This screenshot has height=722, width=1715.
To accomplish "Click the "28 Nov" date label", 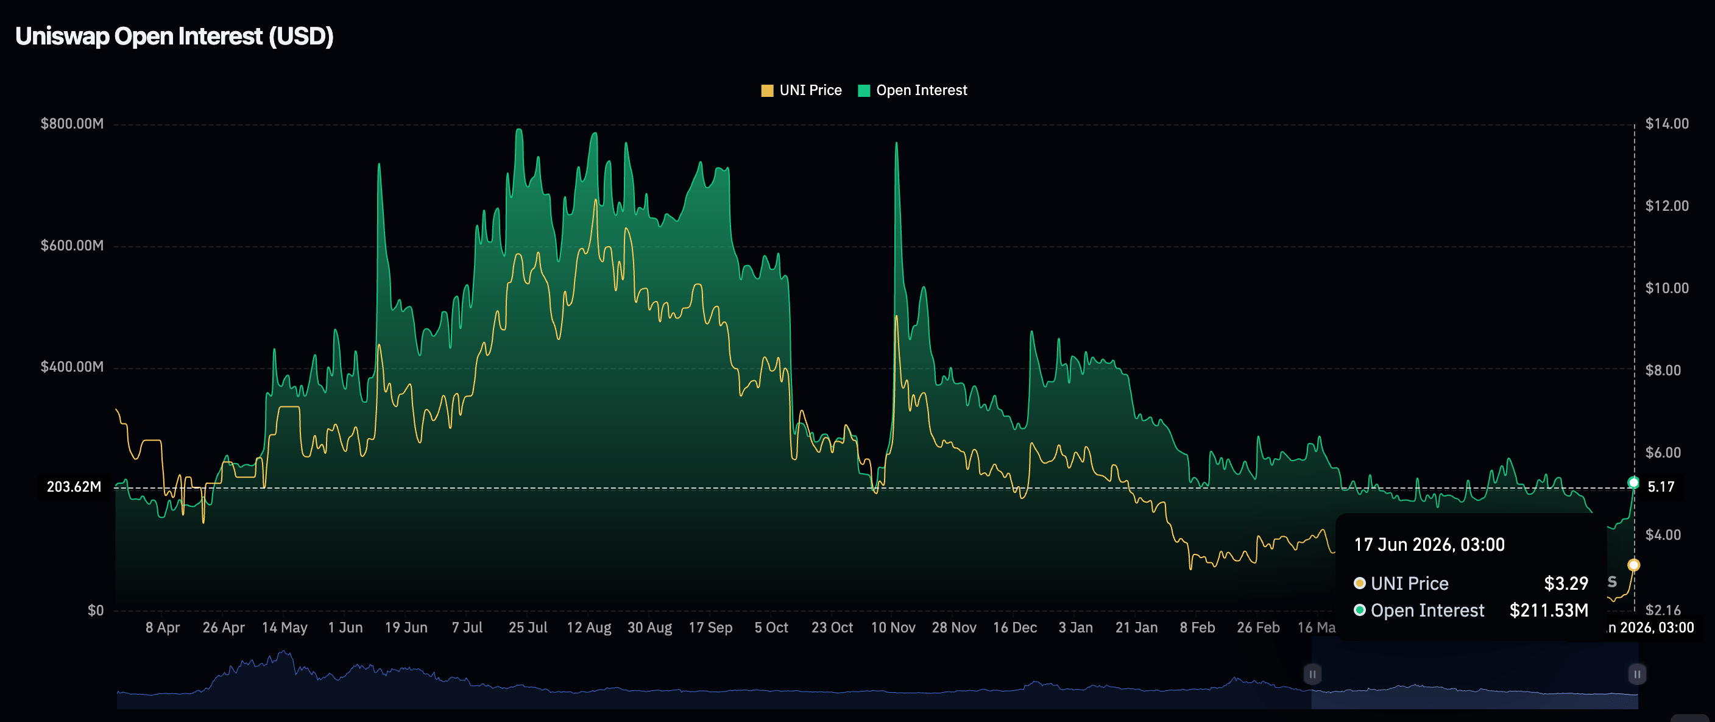I will tap(954, 628).
